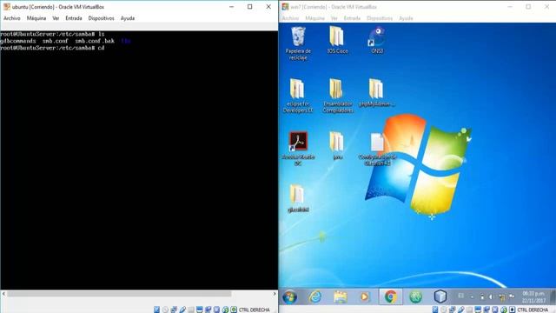Click network indicator in win7 status bar
Image resolution: width=556 pixels, height=313 pixels.
tap(452, 310)
